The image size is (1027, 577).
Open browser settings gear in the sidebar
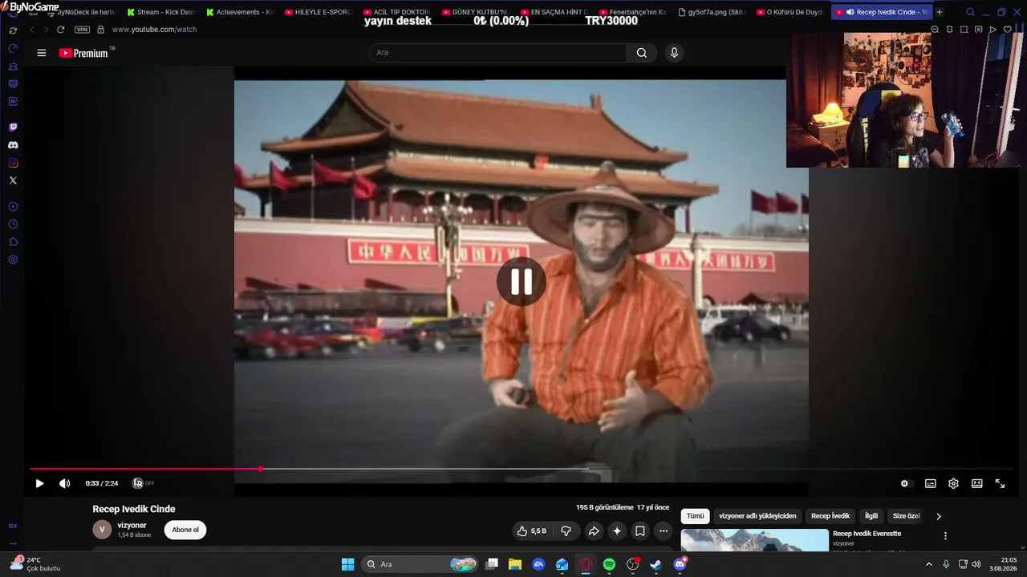coord(13,260)
